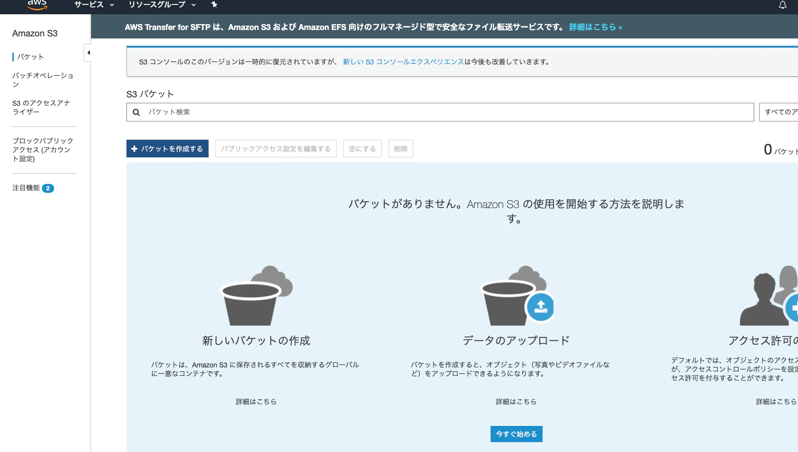Click the 削除 button
This screenshot has width=798, height=452.
(x=401, y=149)
